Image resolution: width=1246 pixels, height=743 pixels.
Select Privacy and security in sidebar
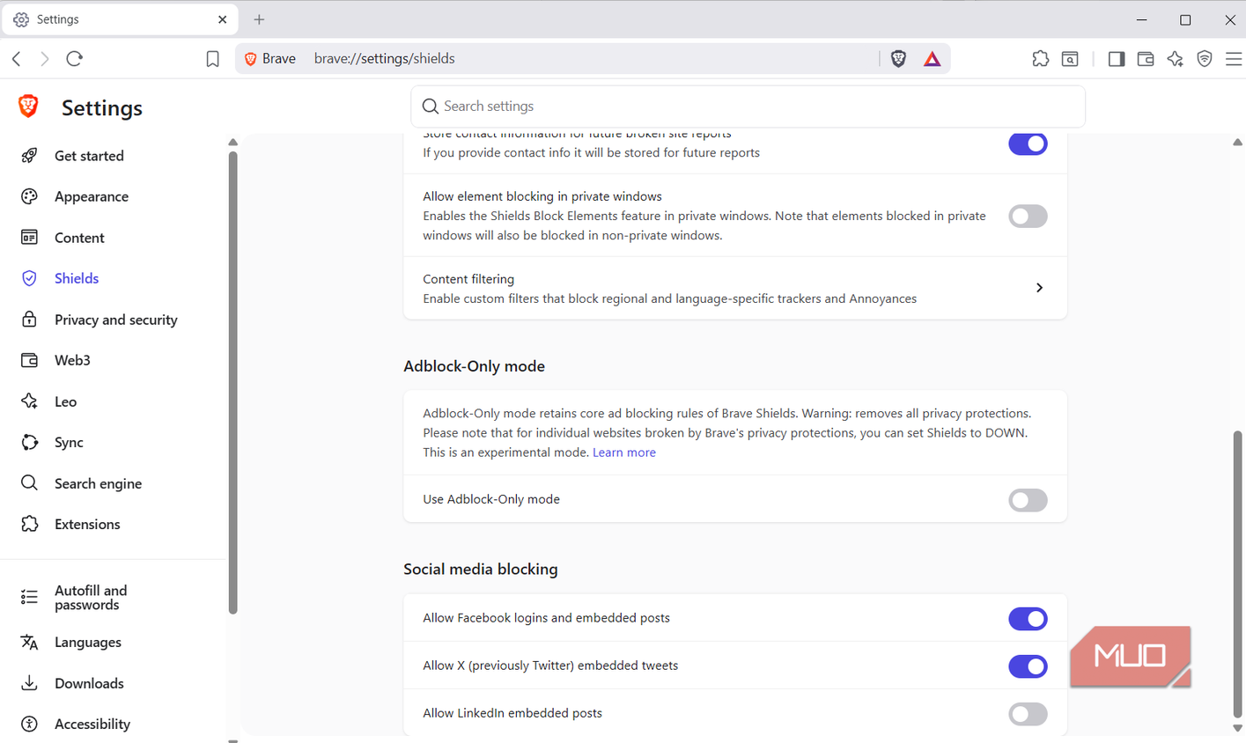point(115,320)
